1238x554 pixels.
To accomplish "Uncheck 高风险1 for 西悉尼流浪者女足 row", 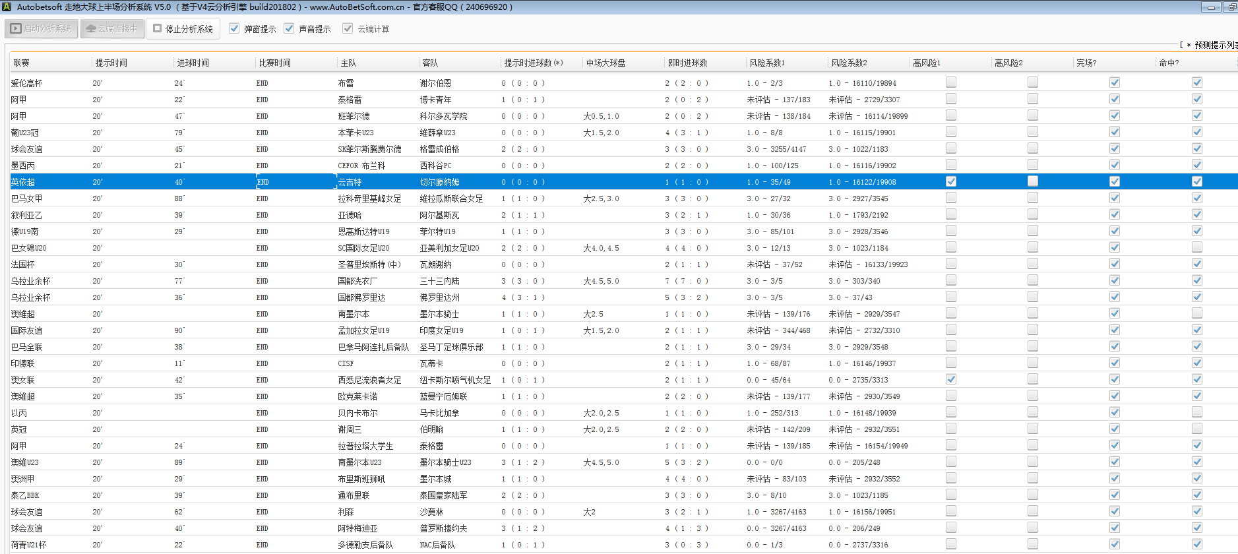I will [950, 379].
